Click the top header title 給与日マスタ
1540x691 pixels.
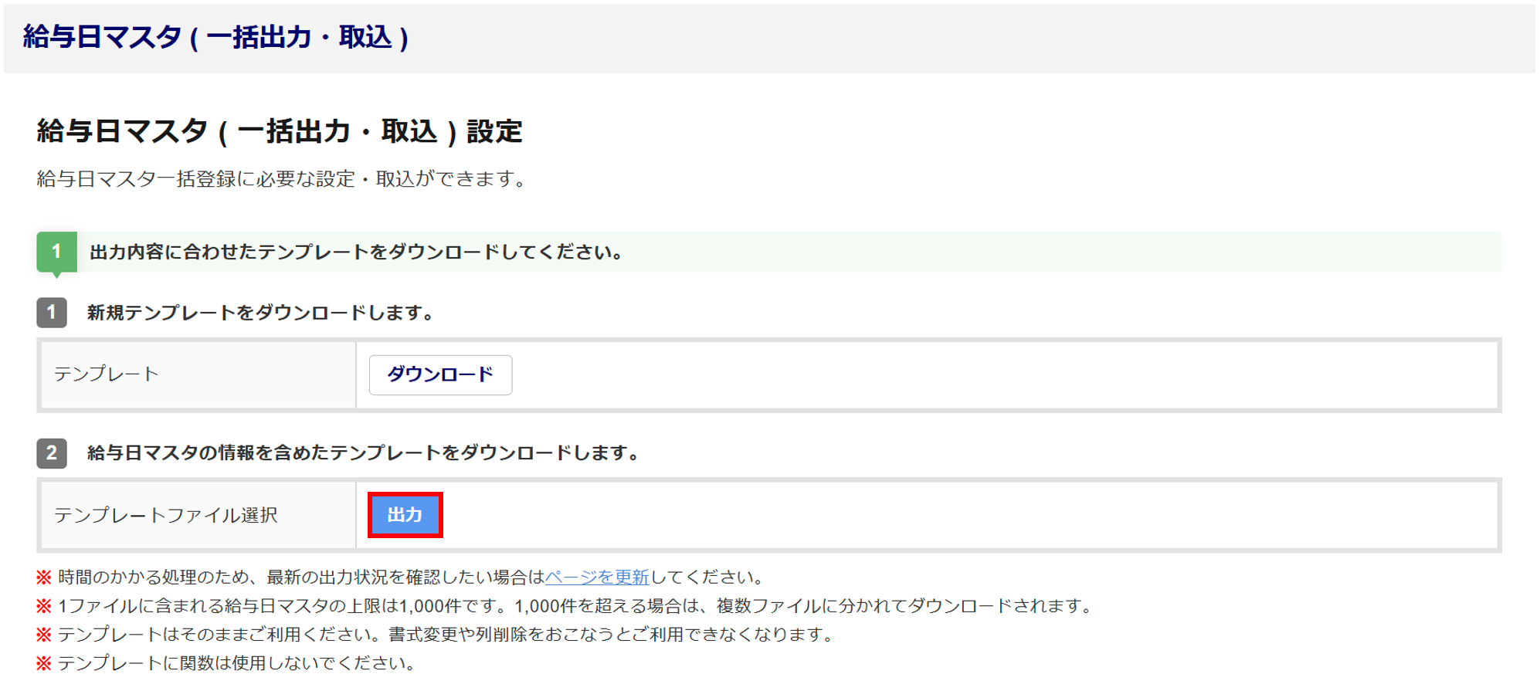click(x=215, y=37)
